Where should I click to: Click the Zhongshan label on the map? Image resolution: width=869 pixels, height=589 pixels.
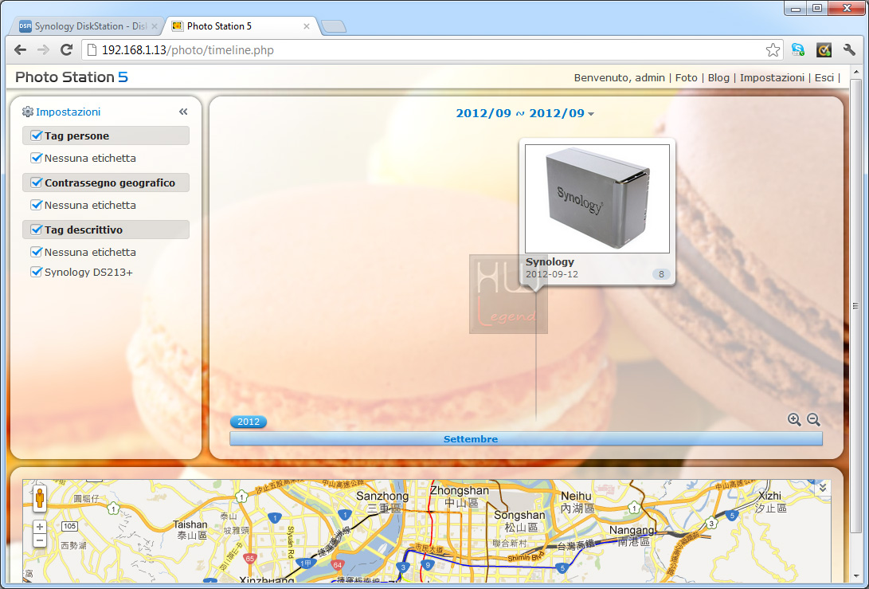460,490
